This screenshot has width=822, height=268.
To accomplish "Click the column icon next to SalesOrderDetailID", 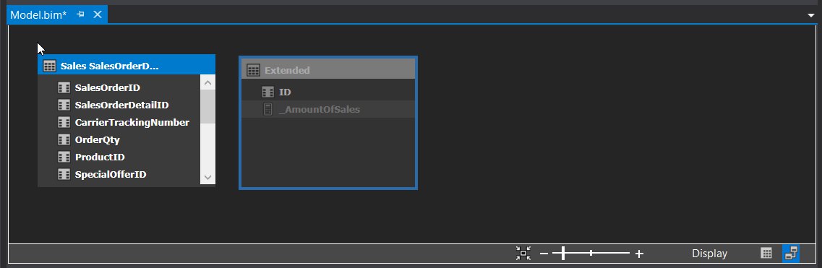I will (x=64, y=105).
